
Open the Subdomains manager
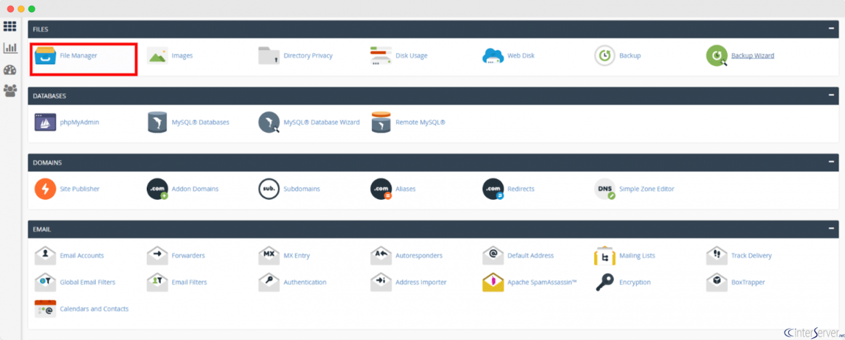pos(301,189)
